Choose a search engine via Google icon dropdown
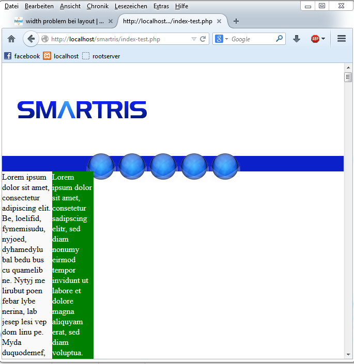 (x=221, y=39)
